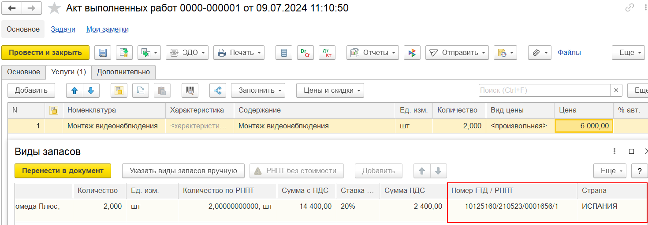Viewport: 648px width, 225px height.
Task: Click the split row arrows icon
Action: click(217, 91)
